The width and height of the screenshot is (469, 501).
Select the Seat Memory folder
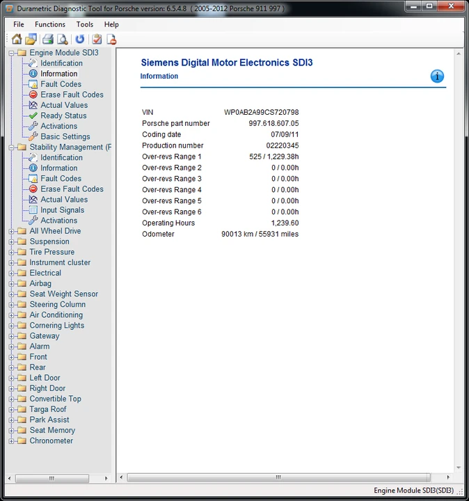(x=52, y=430)
